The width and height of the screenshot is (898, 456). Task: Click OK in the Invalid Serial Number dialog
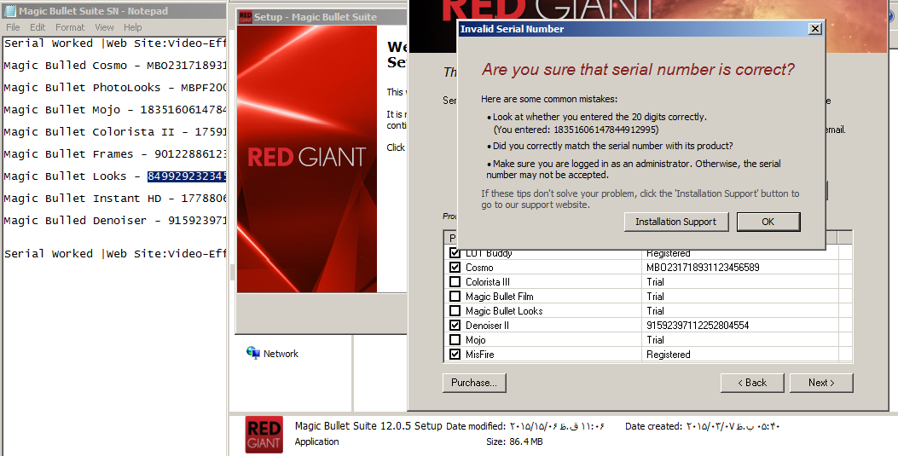point(768,222)
